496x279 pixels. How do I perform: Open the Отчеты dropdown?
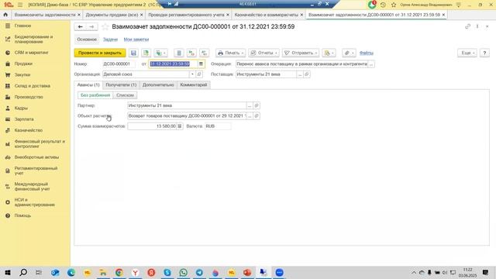[263, 53]
